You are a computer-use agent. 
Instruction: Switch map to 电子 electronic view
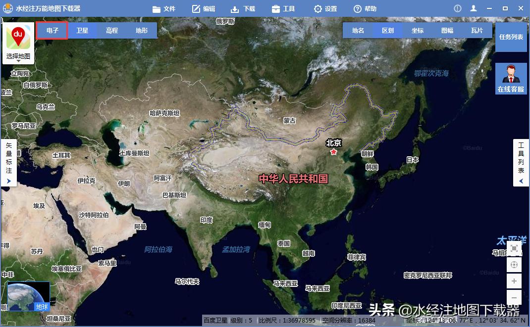52,30
